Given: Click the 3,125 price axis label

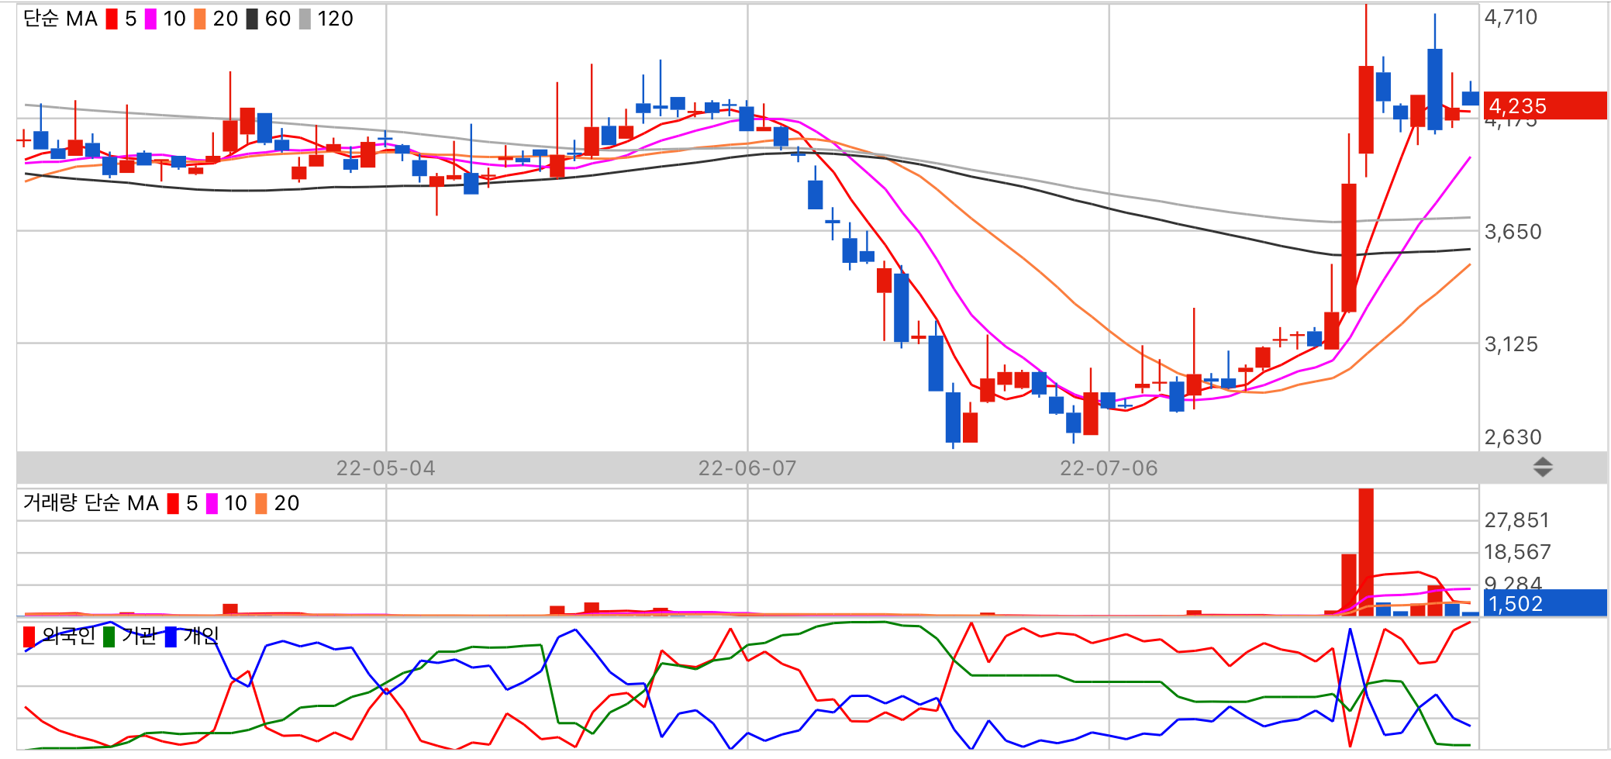Looking at the screenshot, I should [1511, 344].
